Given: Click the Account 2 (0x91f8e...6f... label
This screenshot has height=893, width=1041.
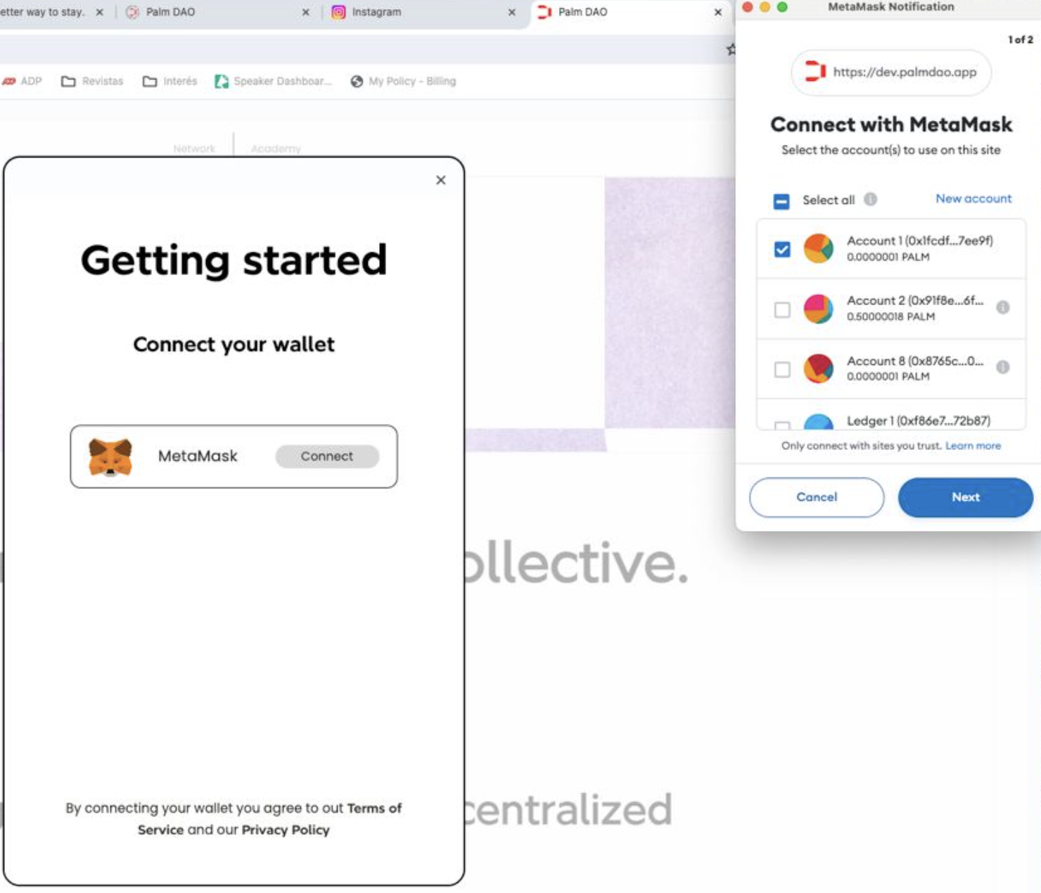Looking at the screenshot, I should pyautogui.click(x=915, y=300).
